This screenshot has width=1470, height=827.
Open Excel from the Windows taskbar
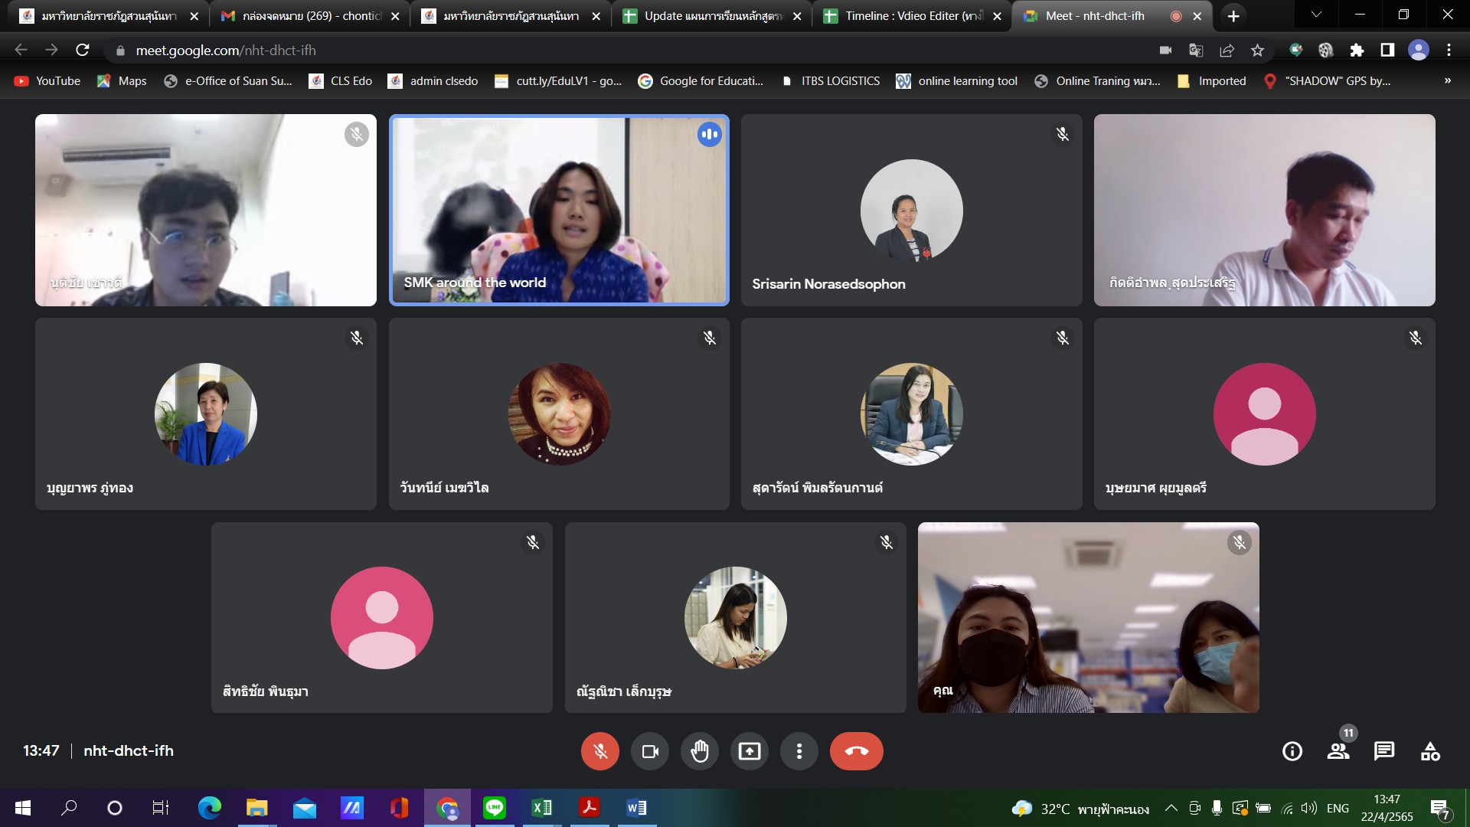coord(541,808)
